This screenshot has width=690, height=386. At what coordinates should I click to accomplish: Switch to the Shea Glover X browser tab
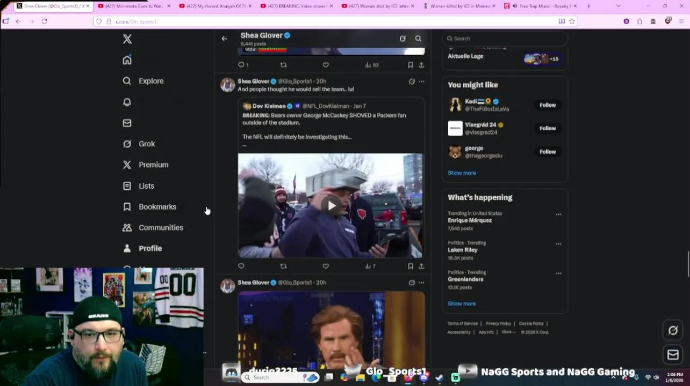point(52,6)
